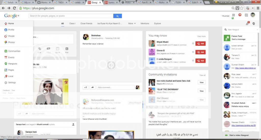Open the Google apps grid icon
This screenshot has width=261, height=140.
pos(233,15)
